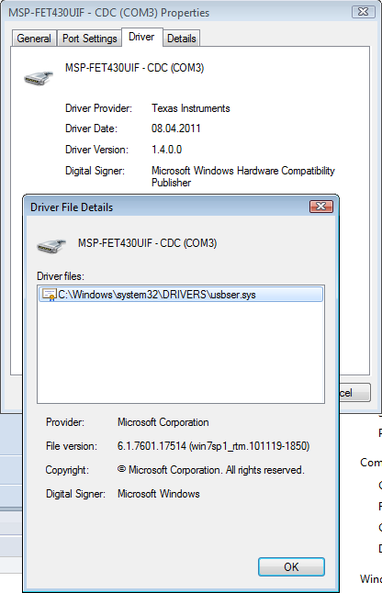This screenshot has width=382, height=593.
Task: Close the COM3 Properties window
Action: 363,12
